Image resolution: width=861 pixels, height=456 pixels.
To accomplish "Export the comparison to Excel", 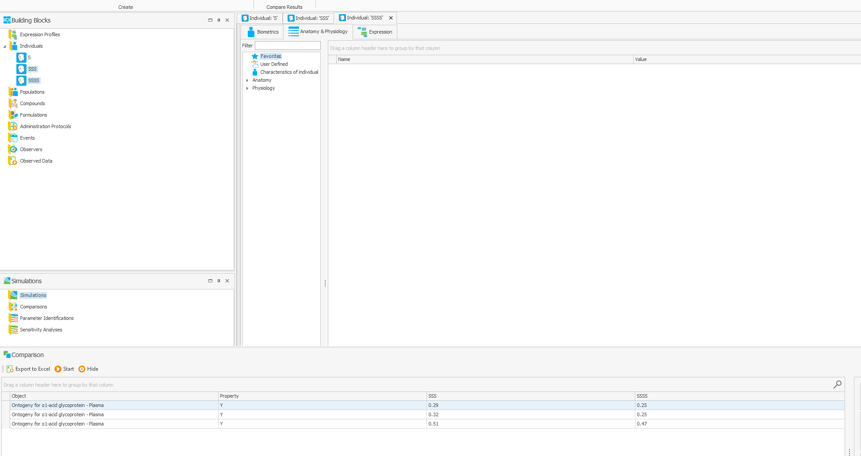I will pos(28,369).
